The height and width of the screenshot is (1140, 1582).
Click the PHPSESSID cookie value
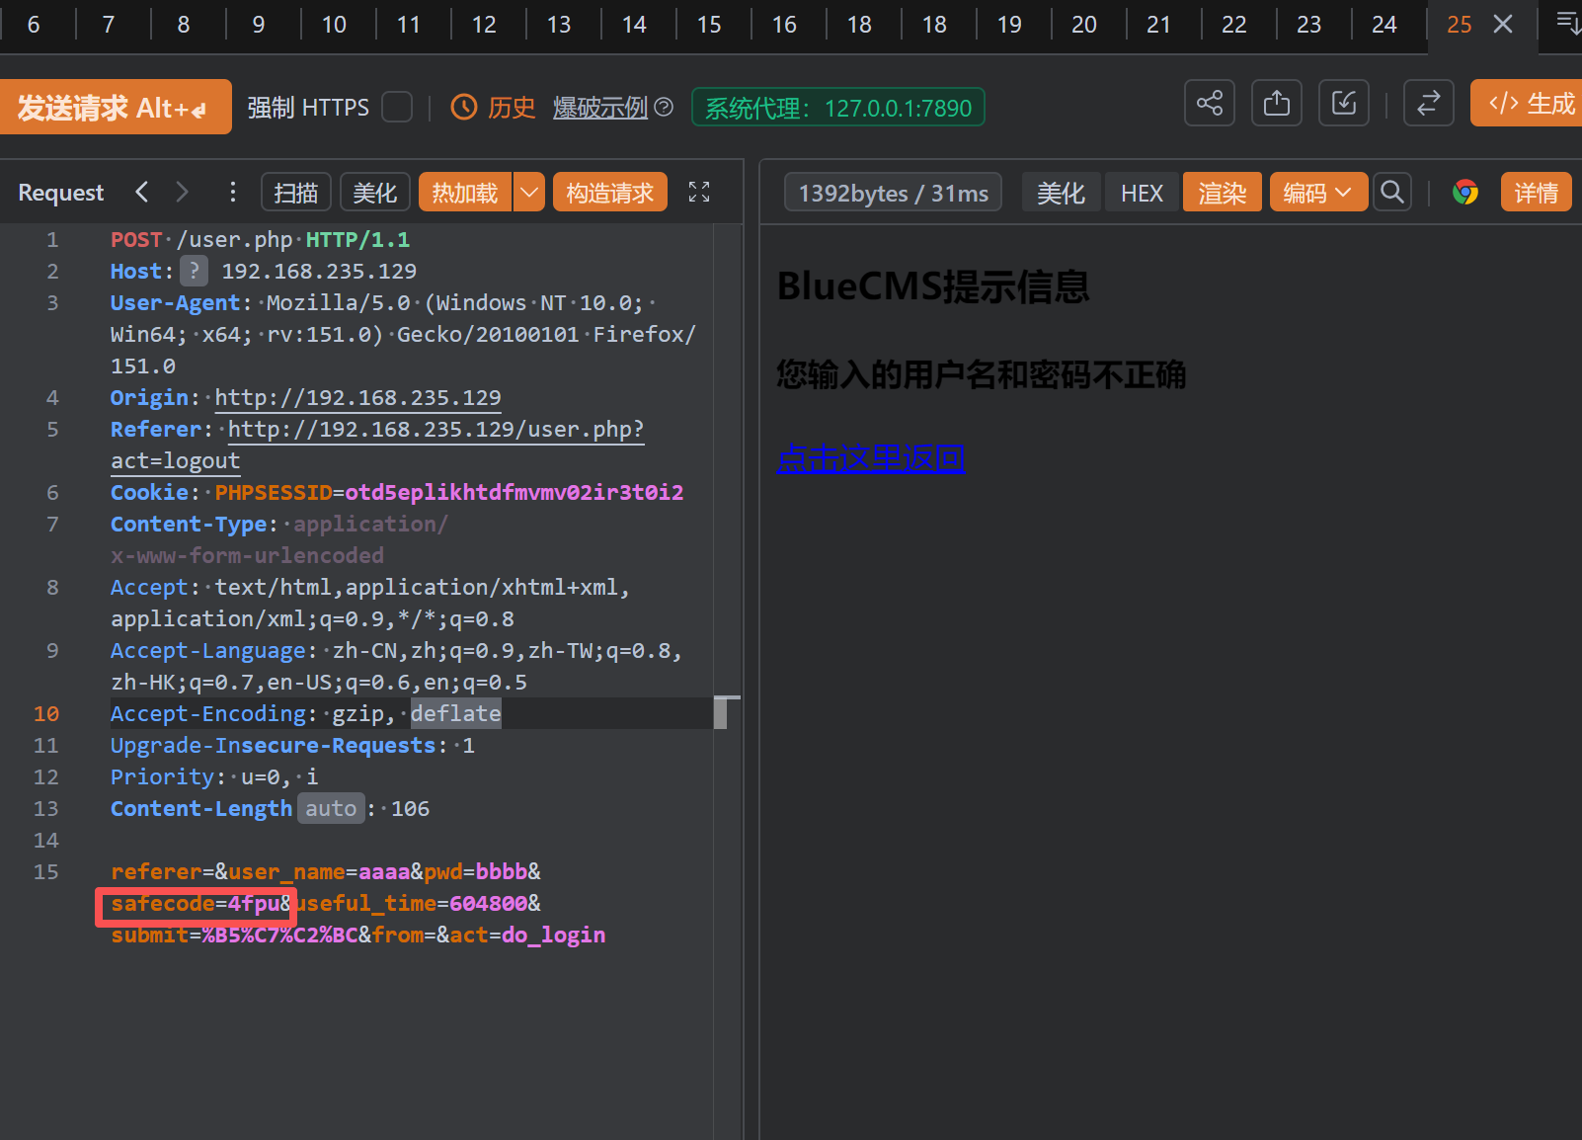514,492
